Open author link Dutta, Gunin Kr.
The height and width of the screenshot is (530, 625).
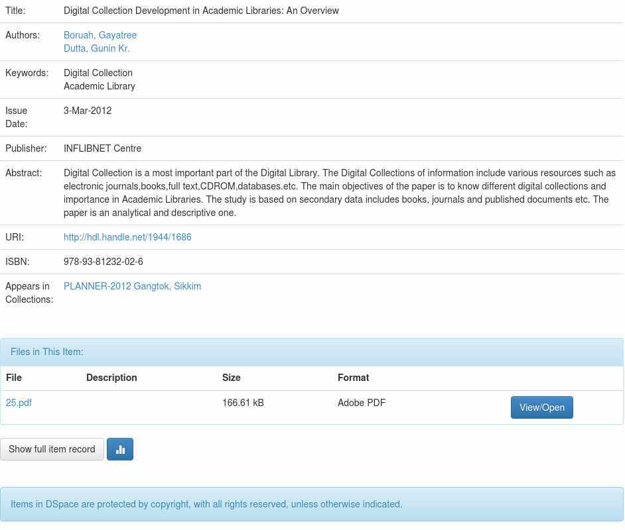click(97, 48)
